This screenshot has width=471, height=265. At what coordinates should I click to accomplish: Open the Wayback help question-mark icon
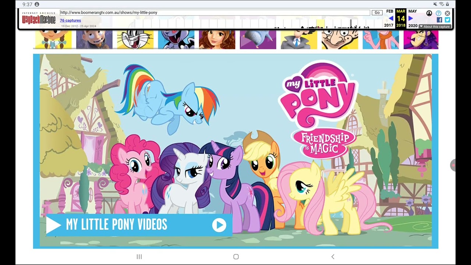(x=438, y=13)
